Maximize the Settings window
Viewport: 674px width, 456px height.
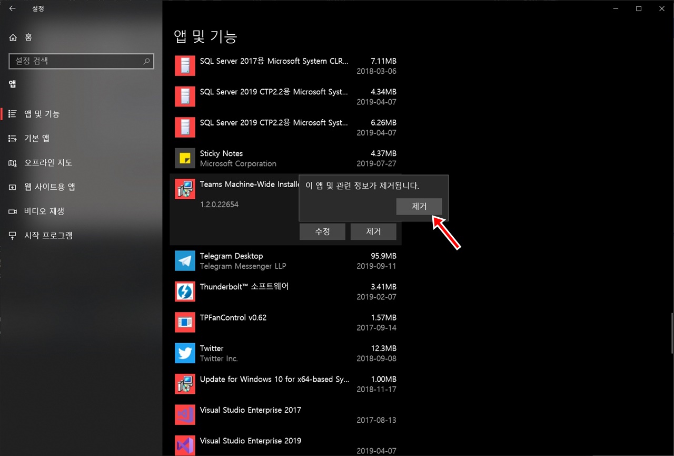[x=638, y=8]
